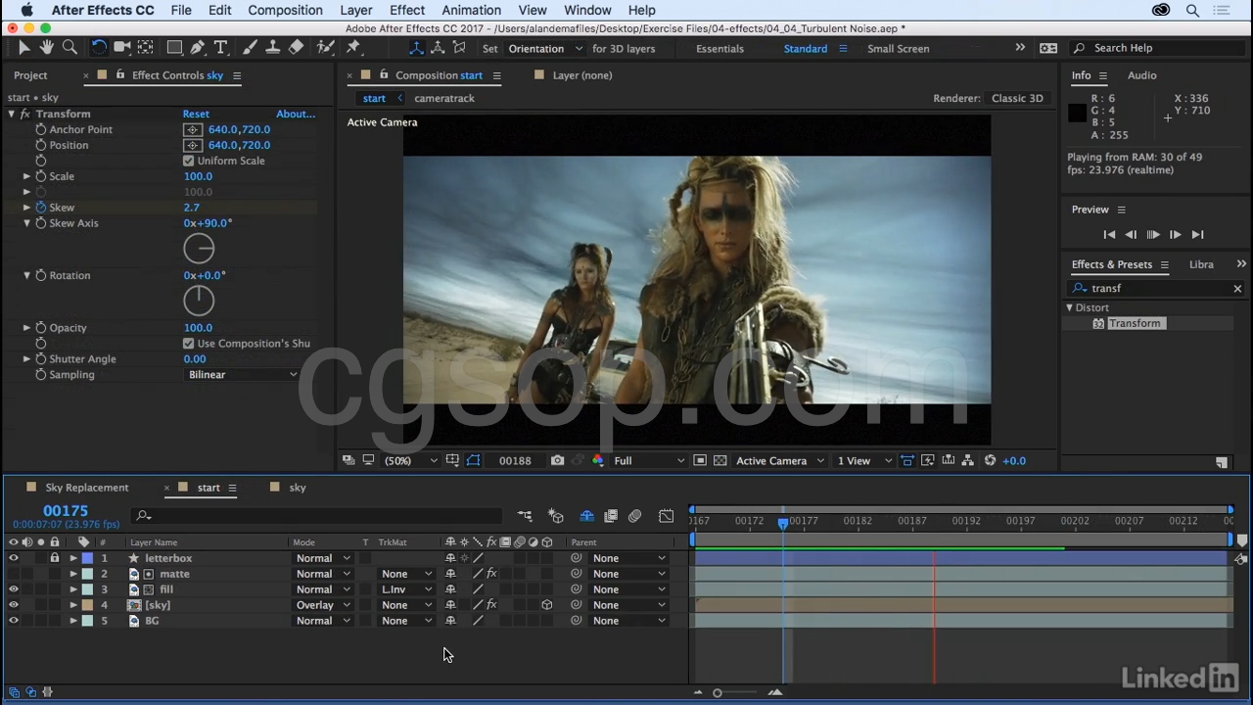Image resolution: width=1253 pixels, height=705 pixels.
Task: Click Reset for the Transform effect
Action: point(196,114)
